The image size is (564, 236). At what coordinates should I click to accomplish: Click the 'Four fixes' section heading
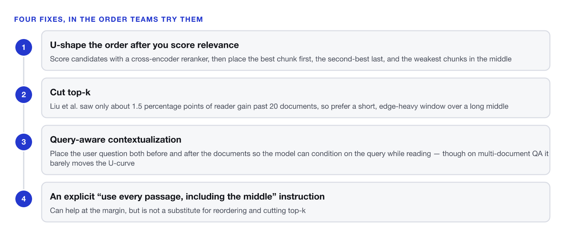(x=109, y=19)
